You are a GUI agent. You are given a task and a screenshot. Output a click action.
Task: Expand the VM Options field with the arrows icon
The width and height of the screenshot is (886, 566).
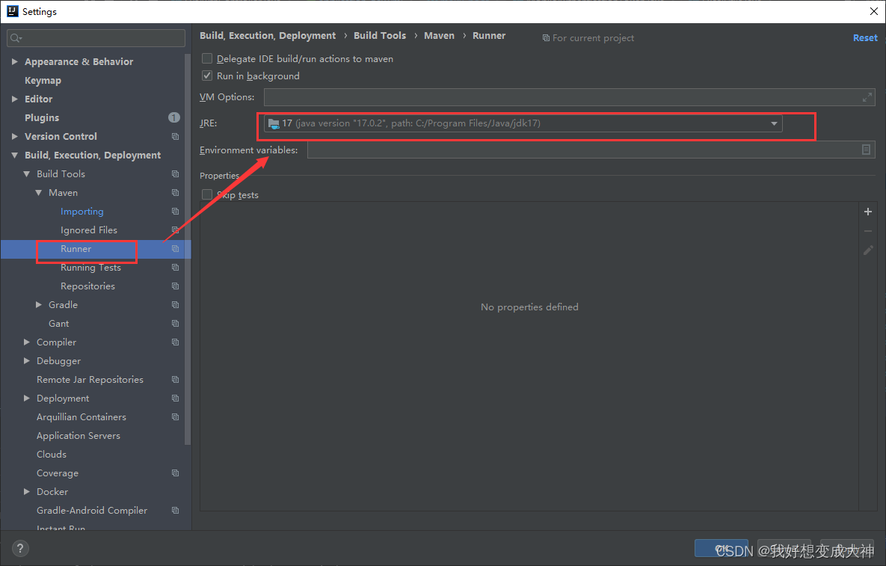pos(867,96)
